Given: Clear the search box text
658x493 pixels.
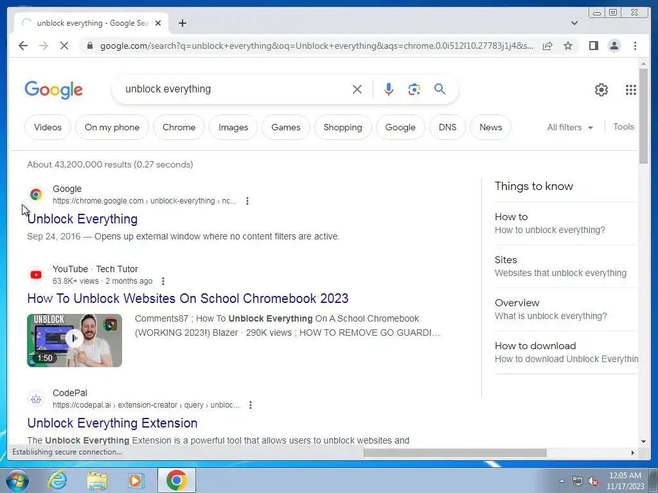Looking at the screenshot, I should pos(357,89).
